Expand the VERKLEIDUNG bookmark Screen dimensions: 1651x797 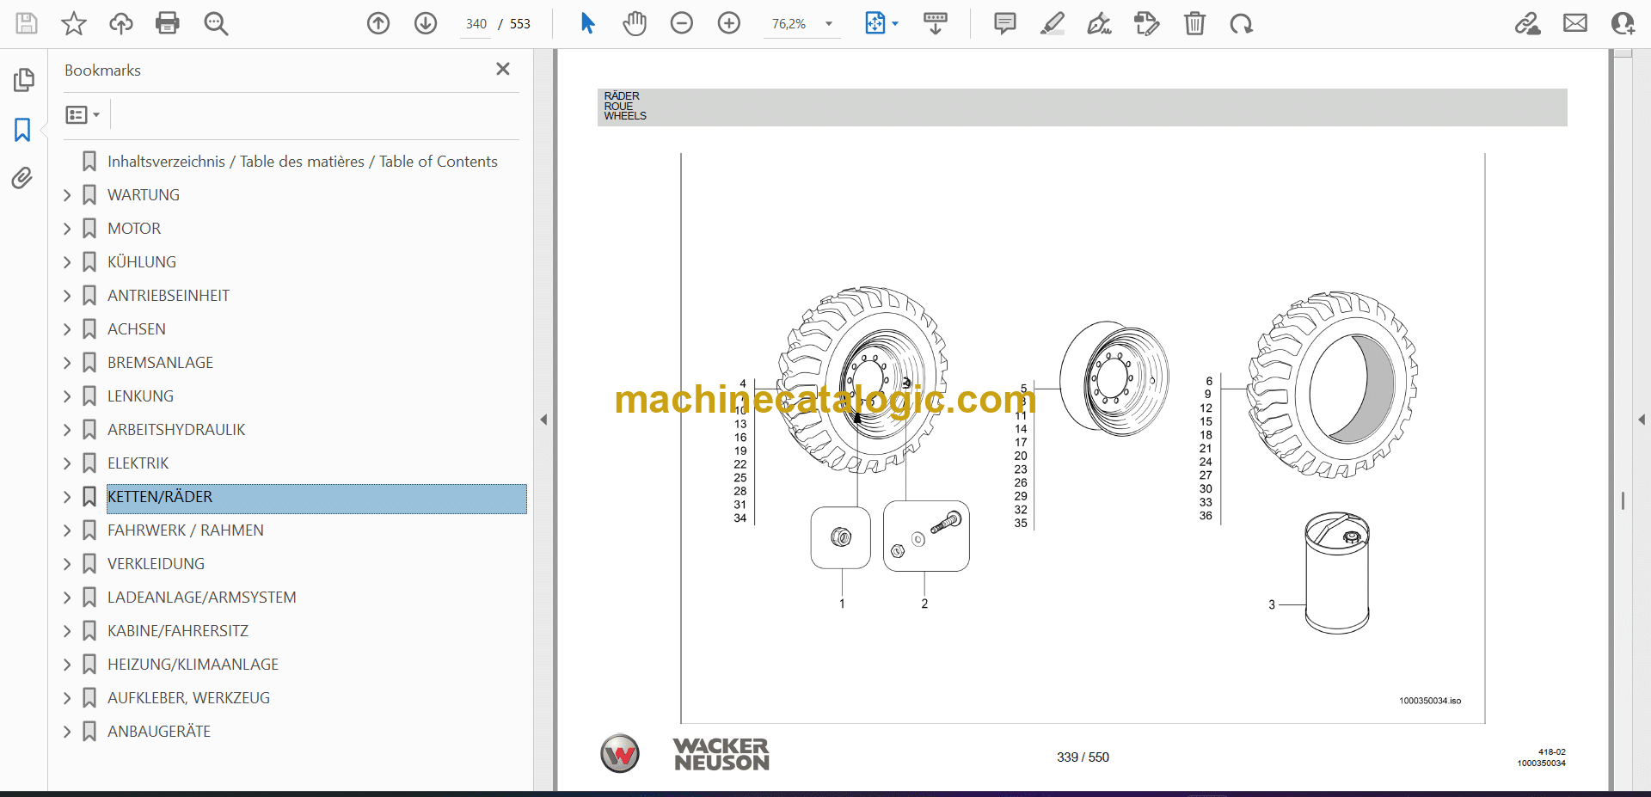coord(67,564)
